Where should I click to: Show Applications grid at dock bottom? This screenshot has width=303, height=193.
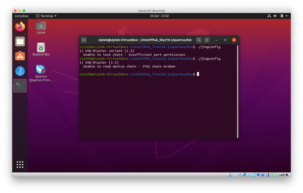(20, 164)
